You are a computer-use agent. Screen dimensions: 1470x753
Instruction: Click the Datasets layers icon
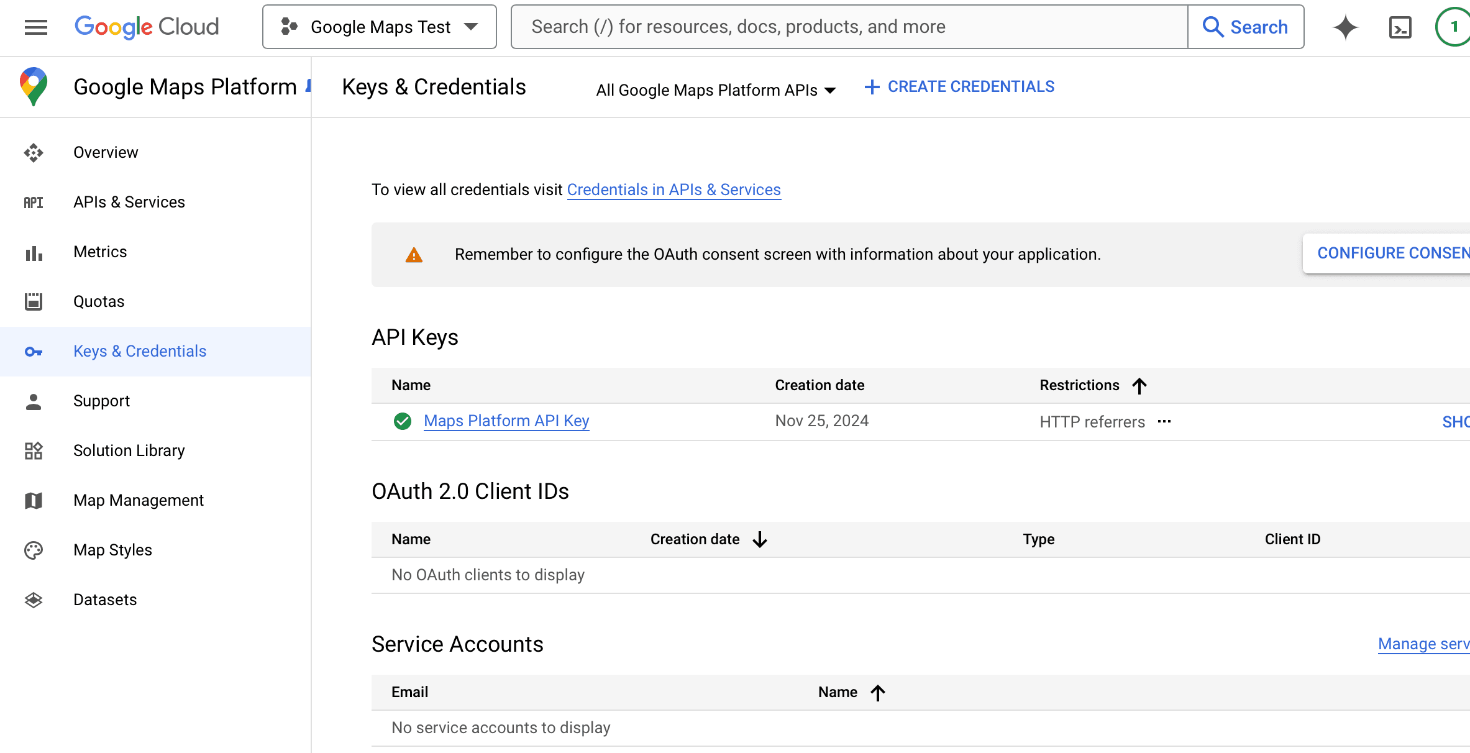point(34,600)
